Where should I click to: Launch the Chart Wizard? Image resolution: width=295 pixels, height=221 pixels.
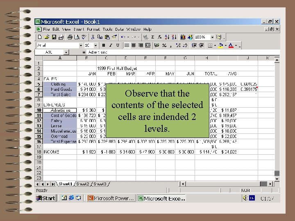click(183, 37)
